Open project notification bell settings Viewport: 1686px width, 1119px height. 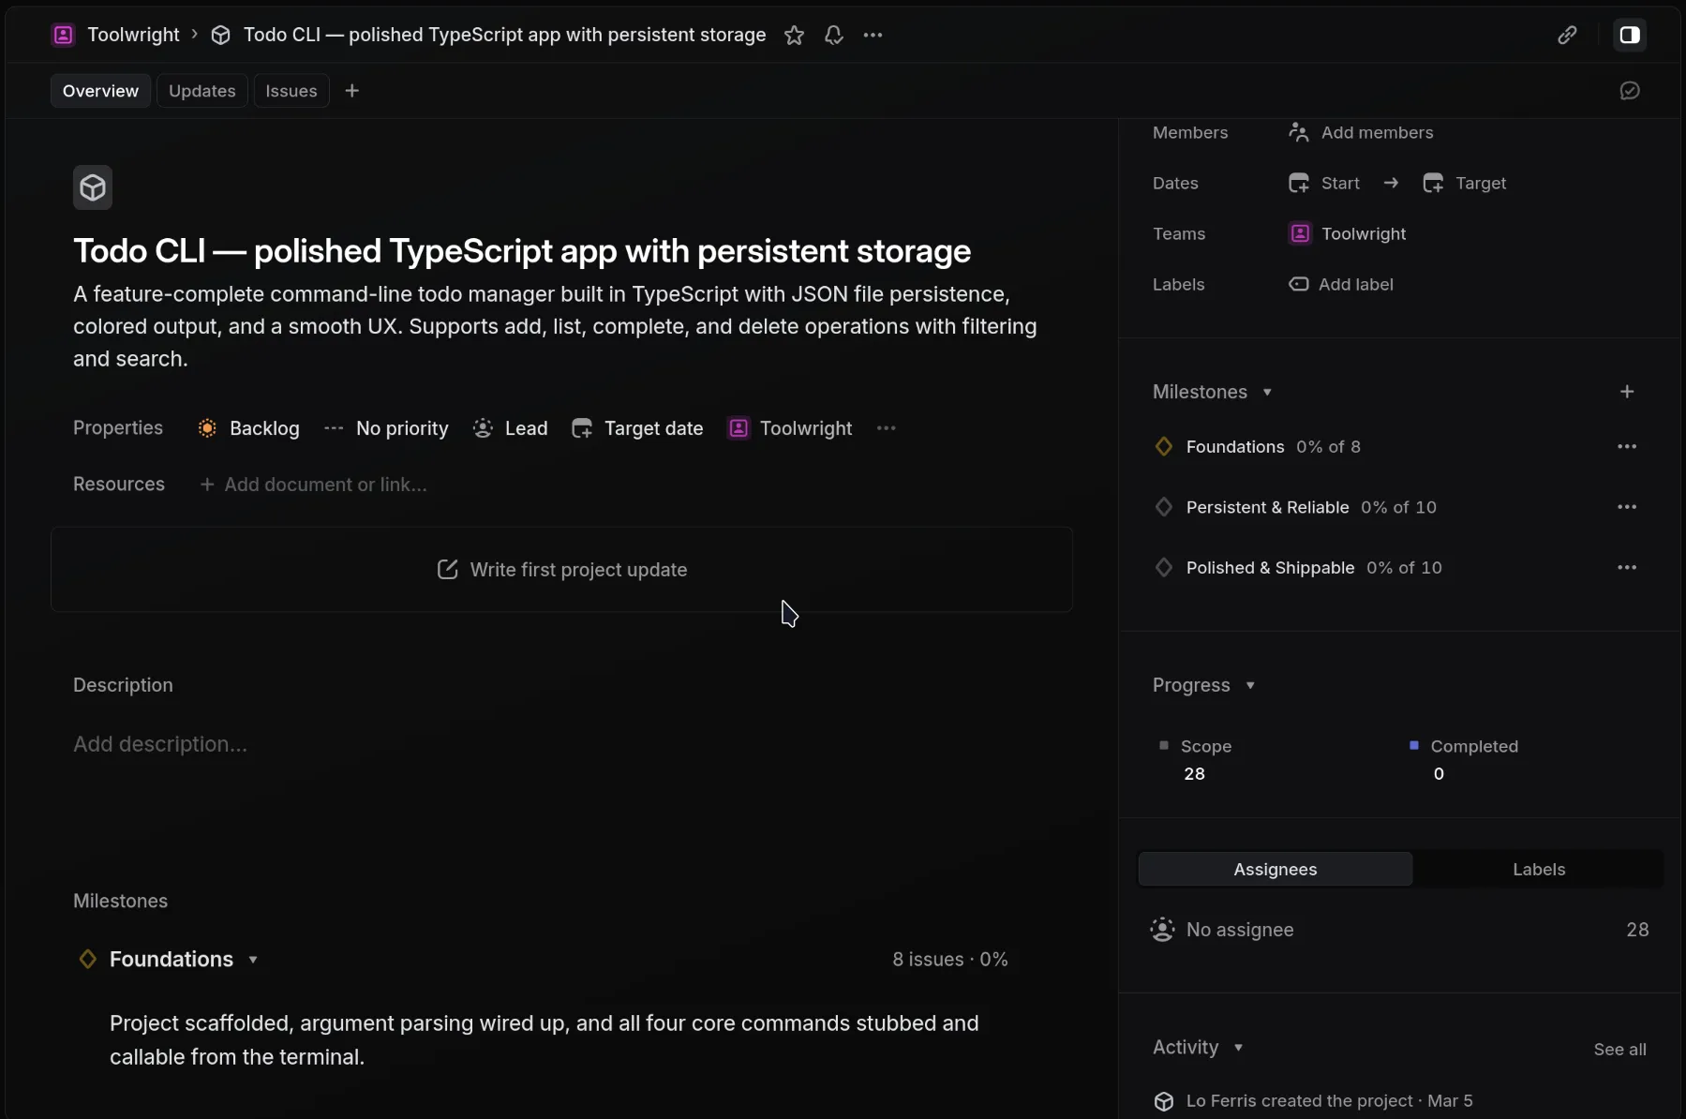pos(833,35)
